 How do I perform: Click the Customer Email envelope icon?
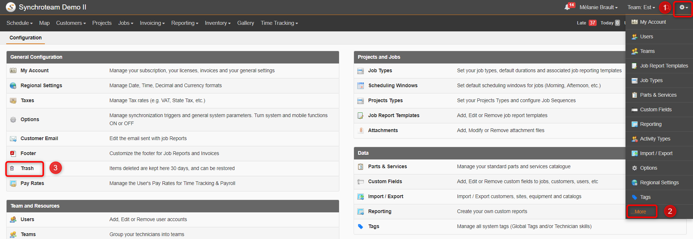13,138
